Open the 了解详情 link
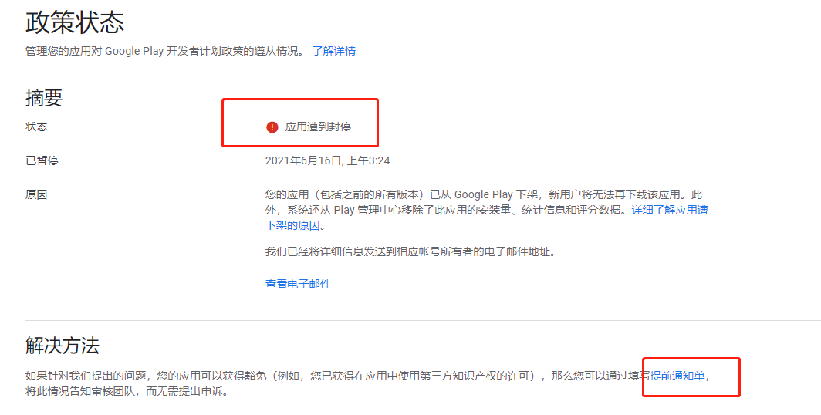The image size is (821, 415). [x=333, y=51]
